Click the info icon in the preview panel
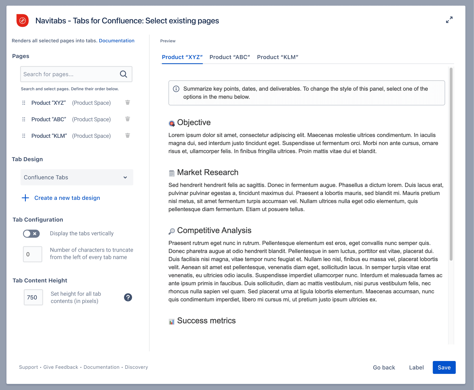This screenshot has width=474, height=390. pyautogui.click(x=176, y=89)
